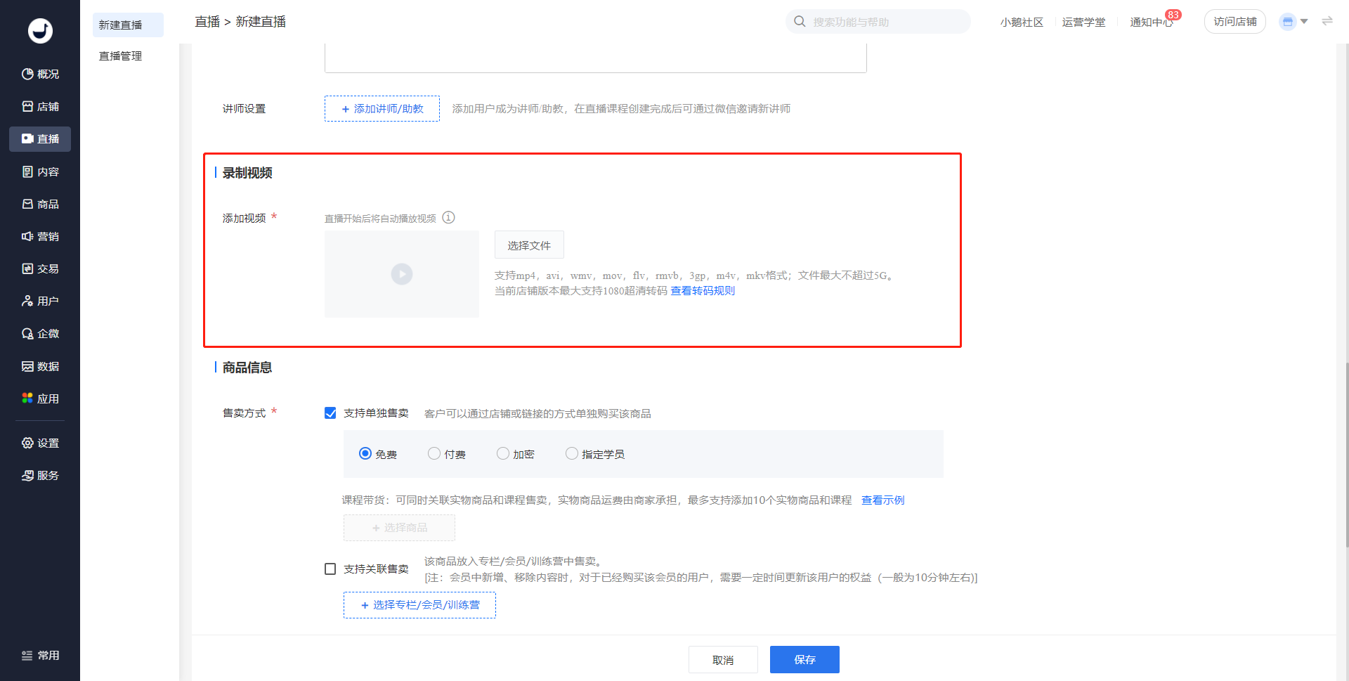Open 设置 settings in sidebar

(x=40, y=443)
